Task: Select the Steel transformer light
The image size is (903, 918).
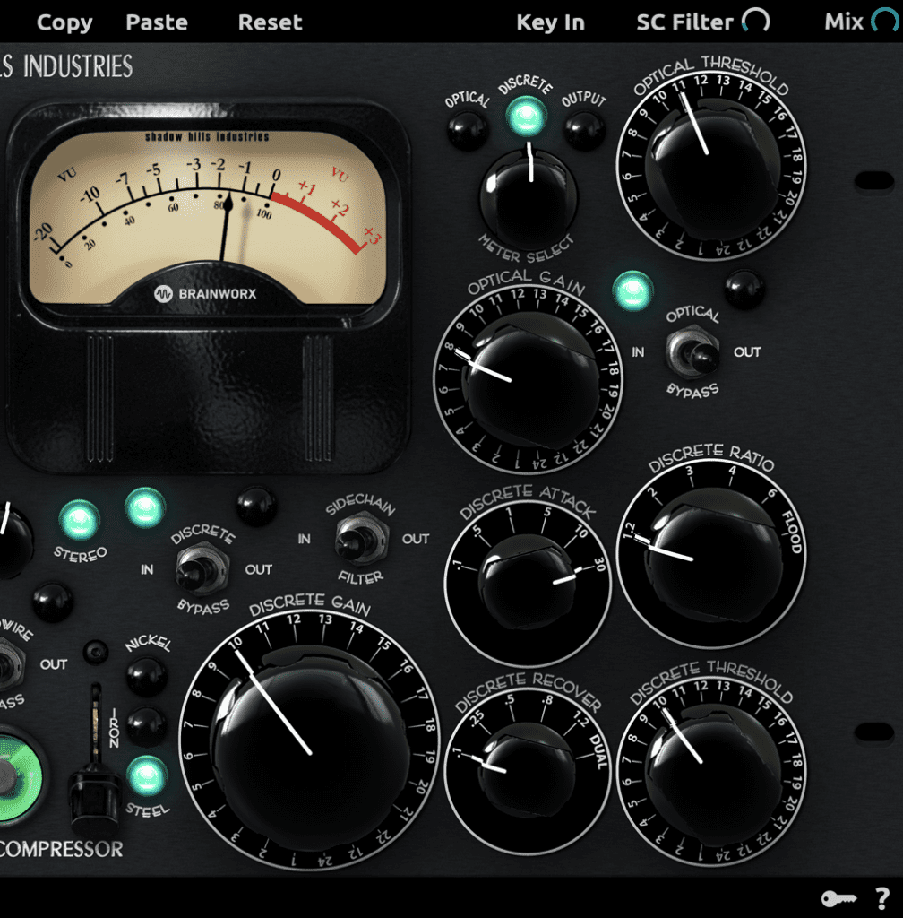Action: [x=146, y=776]
